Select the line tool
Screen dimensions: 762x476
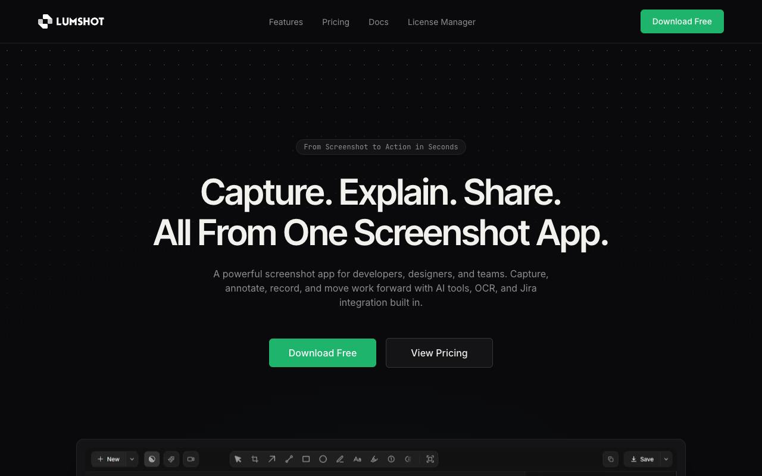(289, 459)
